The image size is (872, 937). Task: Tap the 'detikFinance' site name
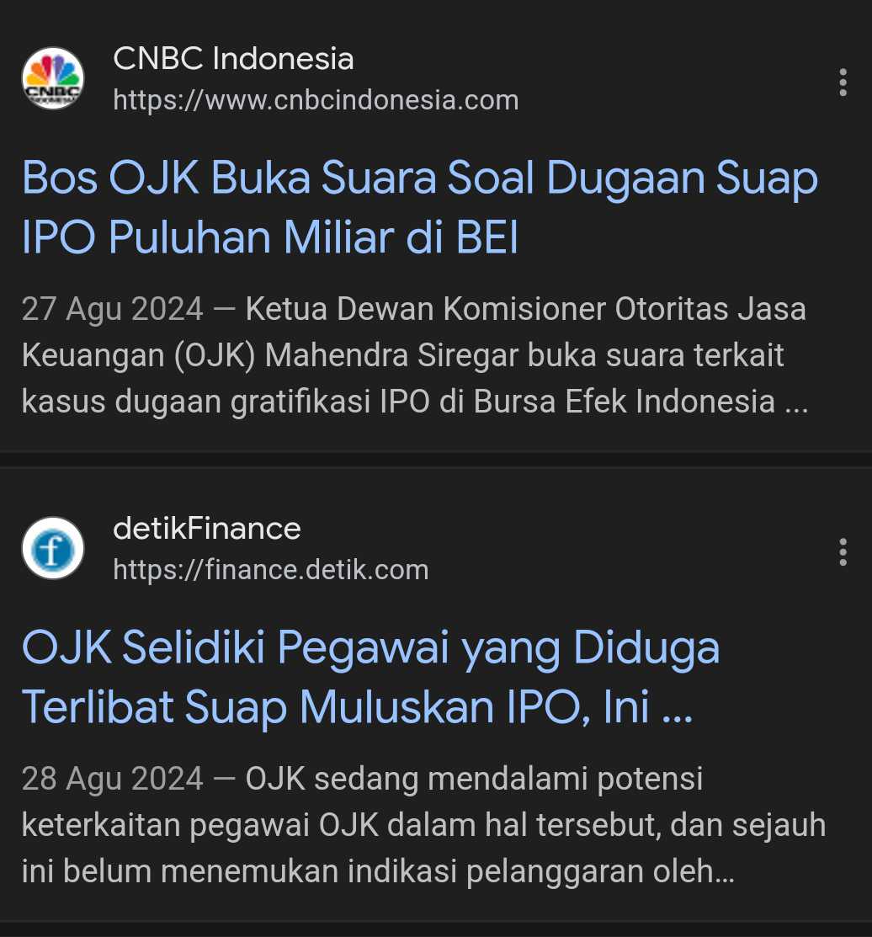tap(206, 529)
